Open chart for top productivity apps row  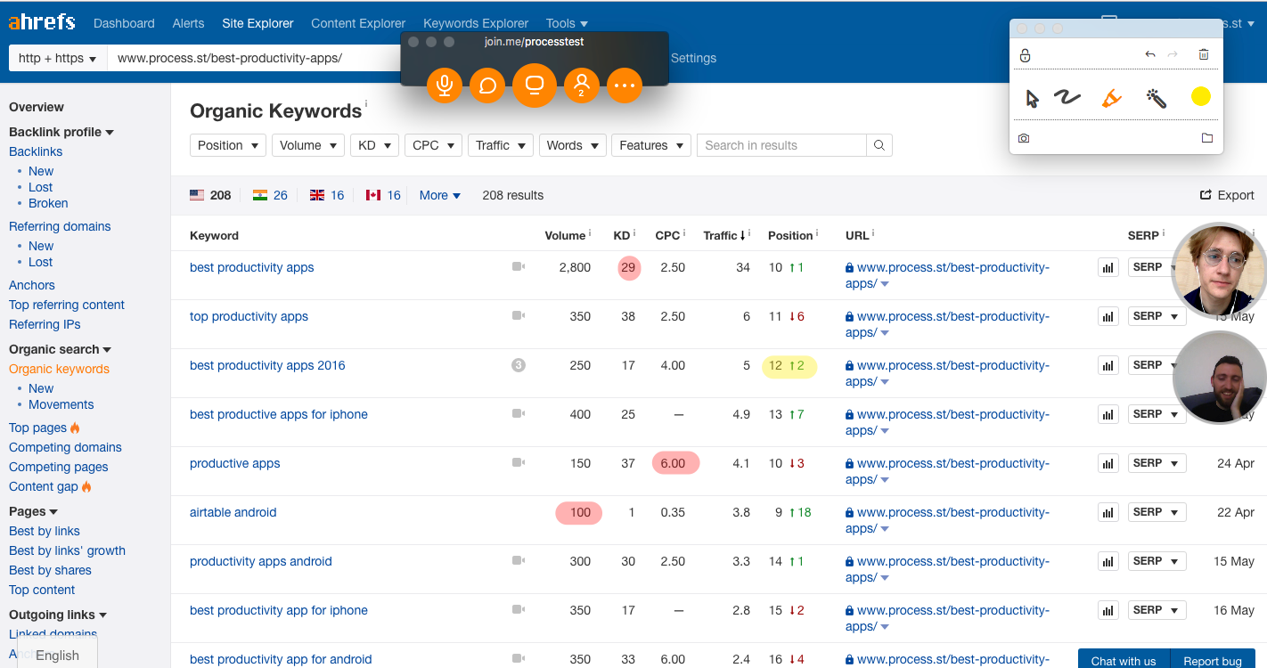[x=1108, y=316]
